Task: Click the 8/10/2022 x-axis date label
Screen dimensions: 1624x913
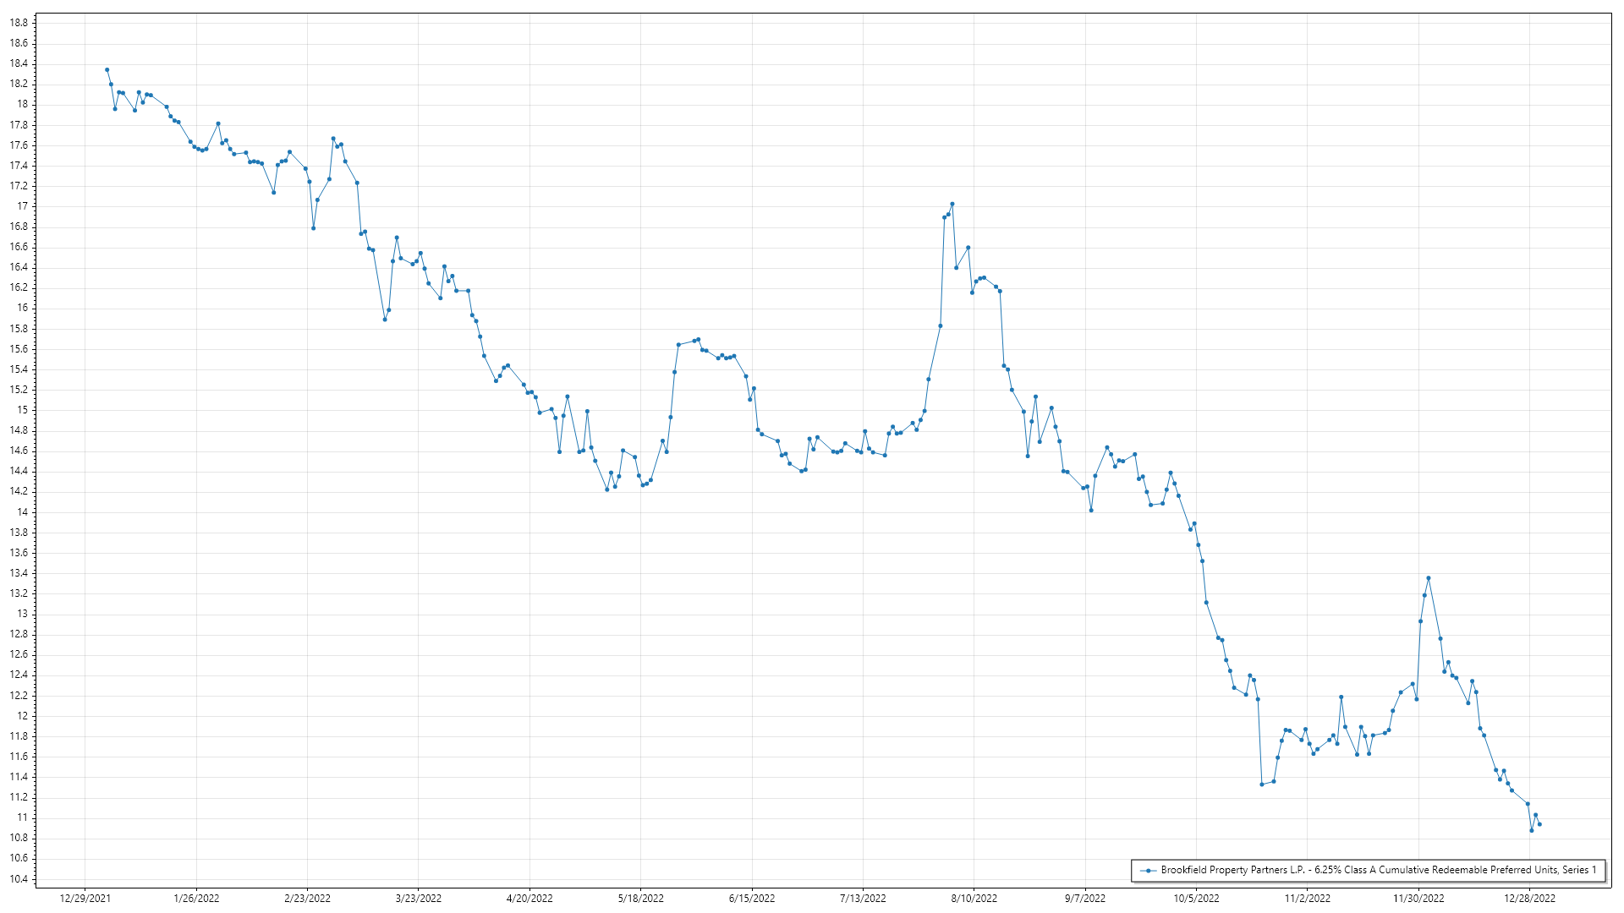Action: coord(974,899)
